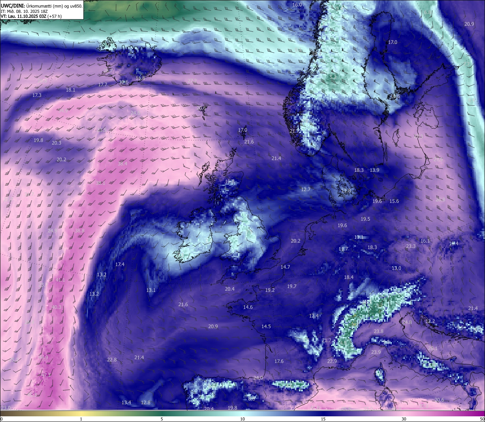Click the 18.4 value north of the Alps

(x=349, y=277)
